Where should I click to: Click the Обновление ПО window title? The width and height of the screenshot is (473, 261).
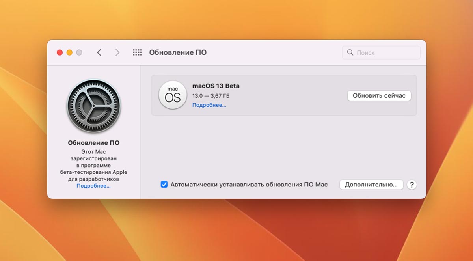coord(178,52)
